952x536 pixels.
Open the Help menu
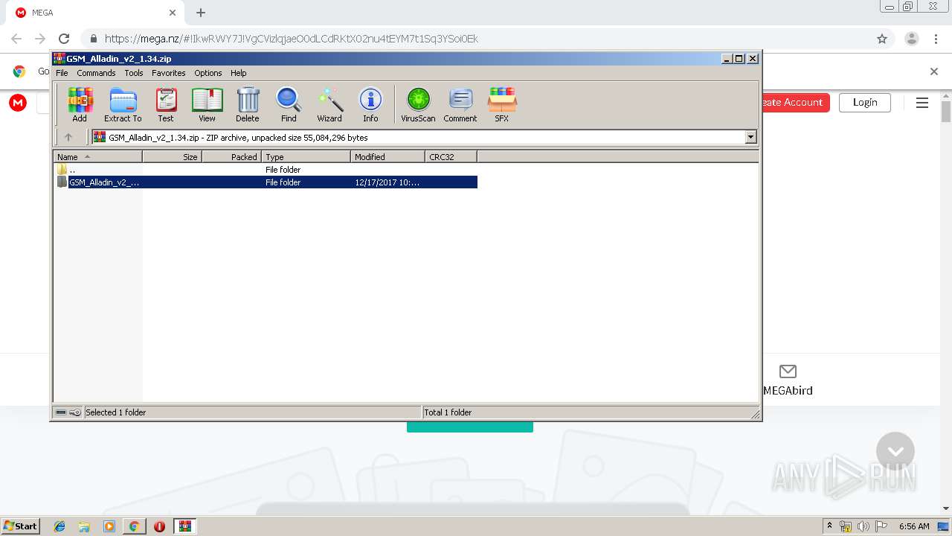click(x=238, y=73)
